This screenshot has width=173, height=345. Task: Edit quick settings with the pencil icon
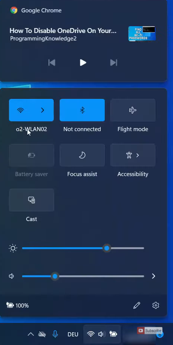coord(137,305)
